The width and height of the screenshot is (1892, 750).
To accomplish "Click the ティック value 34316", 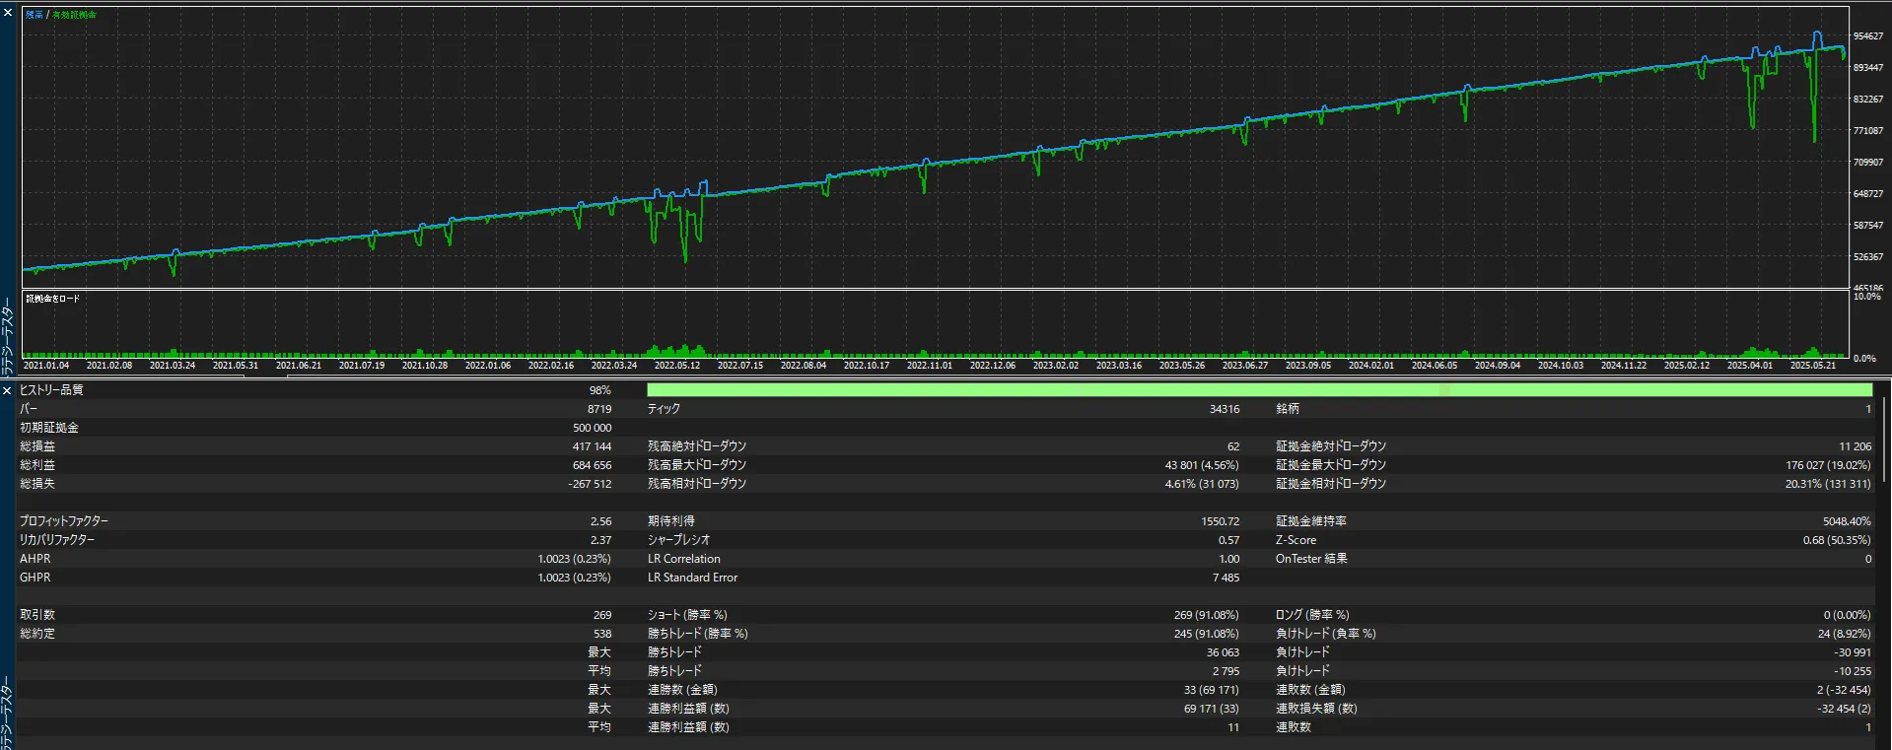I will click(x=1225, y=409).
